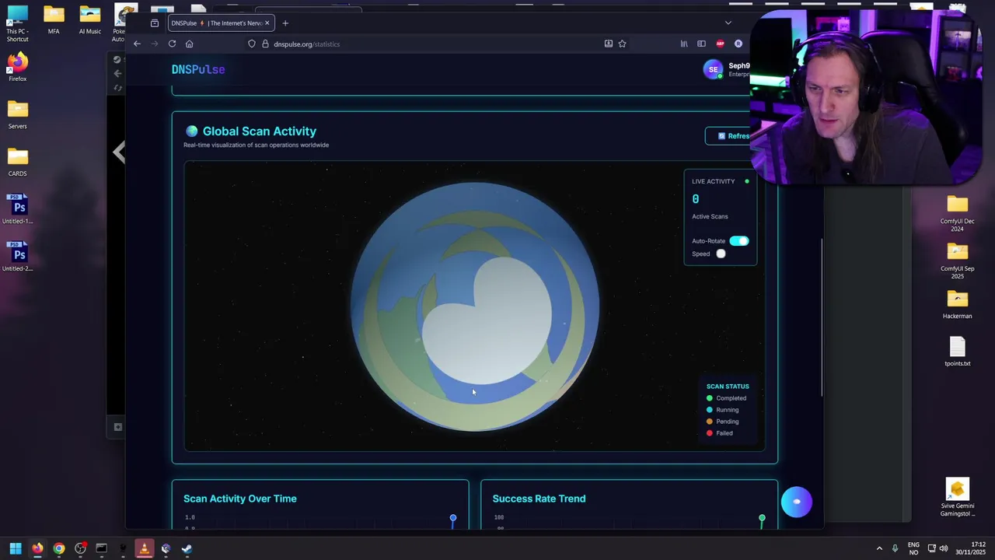The width and height of the screenshot is (995, 560).
Task: Expand the list-all-tabs chevron
Action: pyautogui.click(x=728, y=23)
